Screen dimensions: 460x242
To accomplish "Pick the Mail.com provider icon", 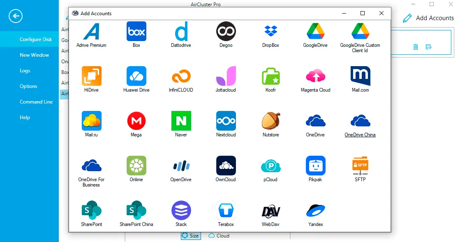I will point(360,76).
